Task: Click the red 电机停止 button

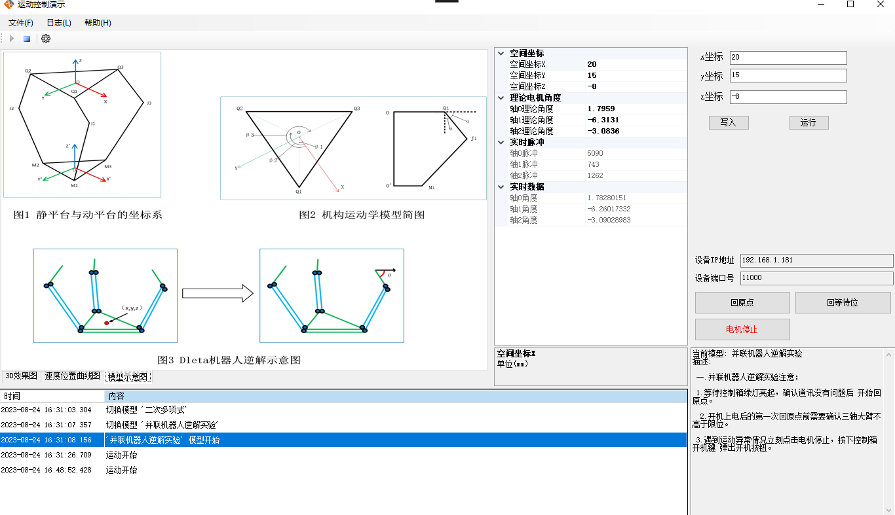Action: click(742, 329)
